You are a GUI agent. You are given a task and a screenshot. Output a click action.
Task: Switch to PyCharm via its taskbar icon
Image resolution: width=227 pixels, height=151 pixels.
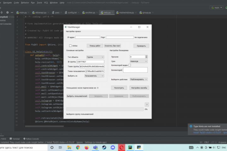[130, 148]
